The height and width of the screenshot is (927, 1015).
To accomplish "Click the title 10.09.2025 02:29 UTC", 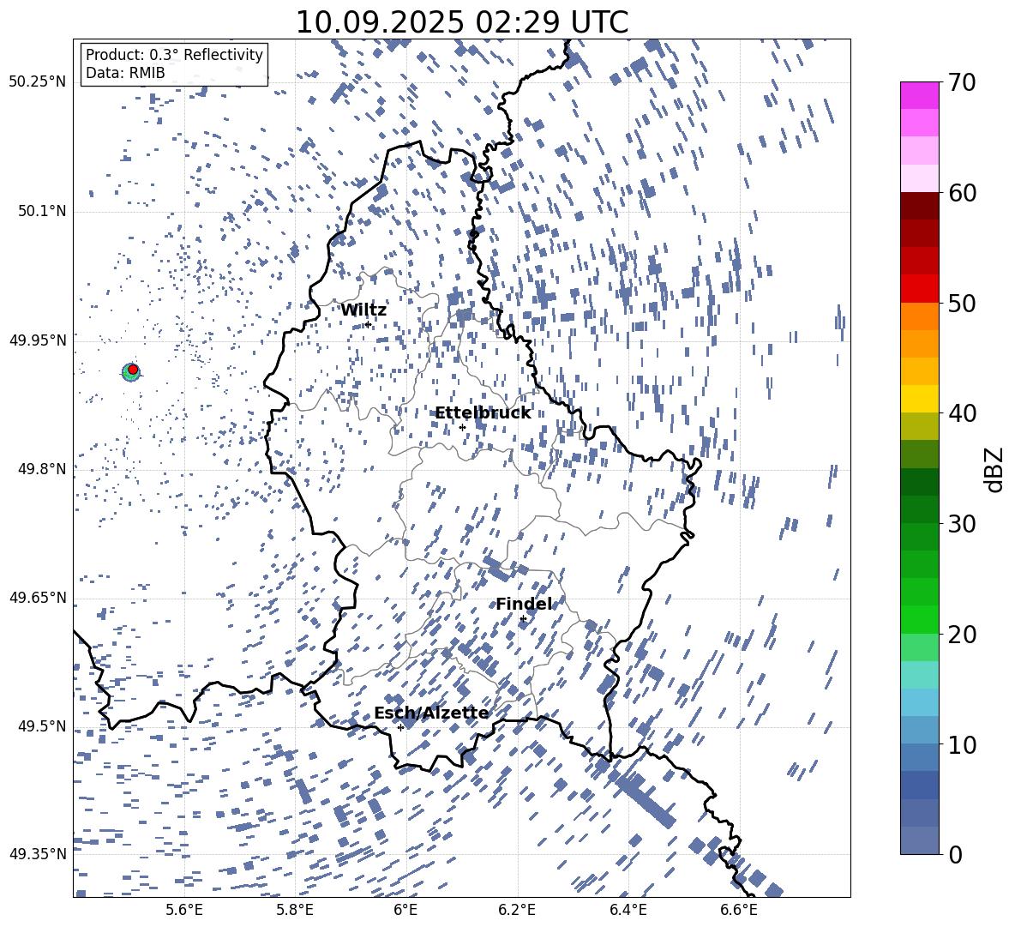I will tap(462, 22).
